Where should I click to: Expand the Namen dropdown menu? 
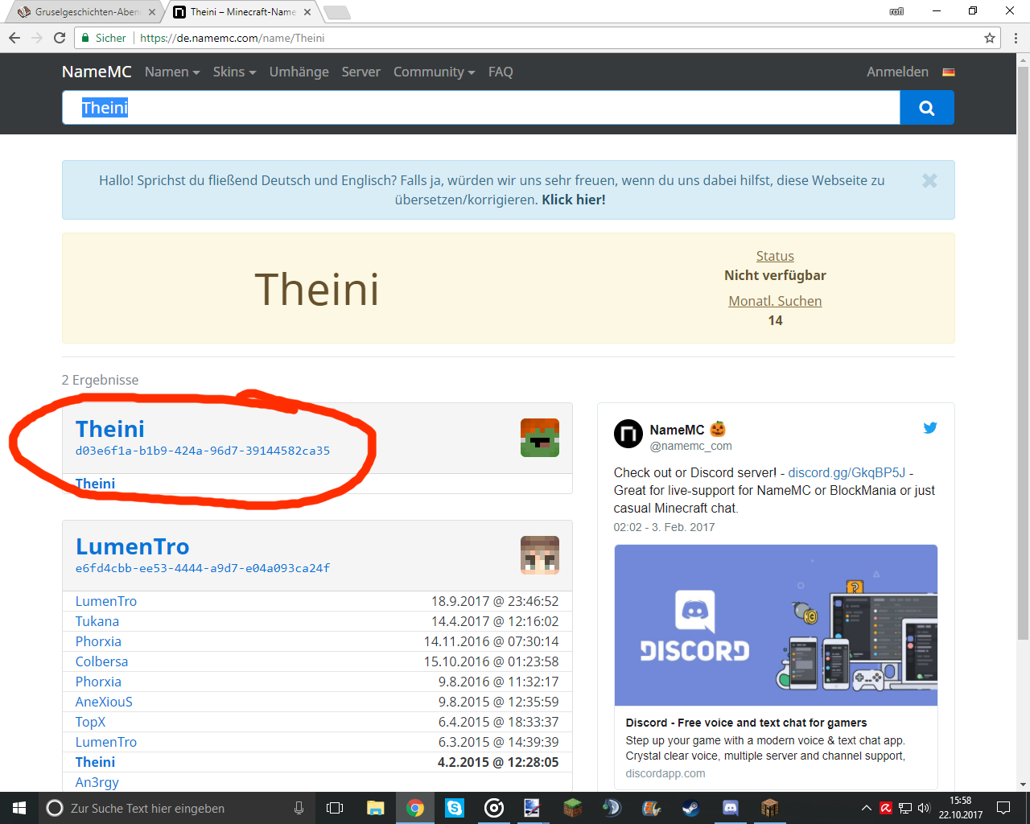point(172,72)
